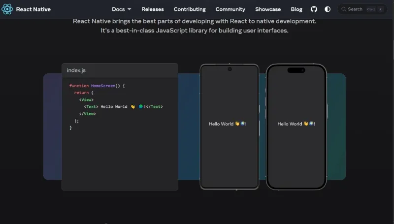Screen dimensions: 394x224
Task: Click the Android phone preview
Action: pos(230,127)
